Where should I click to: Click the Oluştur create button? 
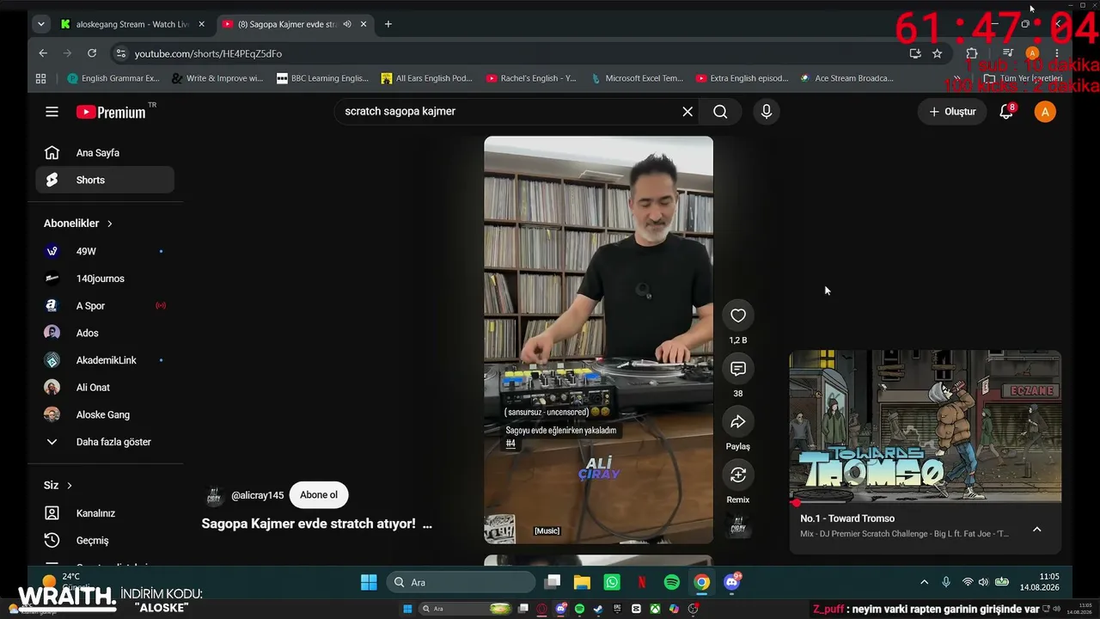(x=952, y=112)
